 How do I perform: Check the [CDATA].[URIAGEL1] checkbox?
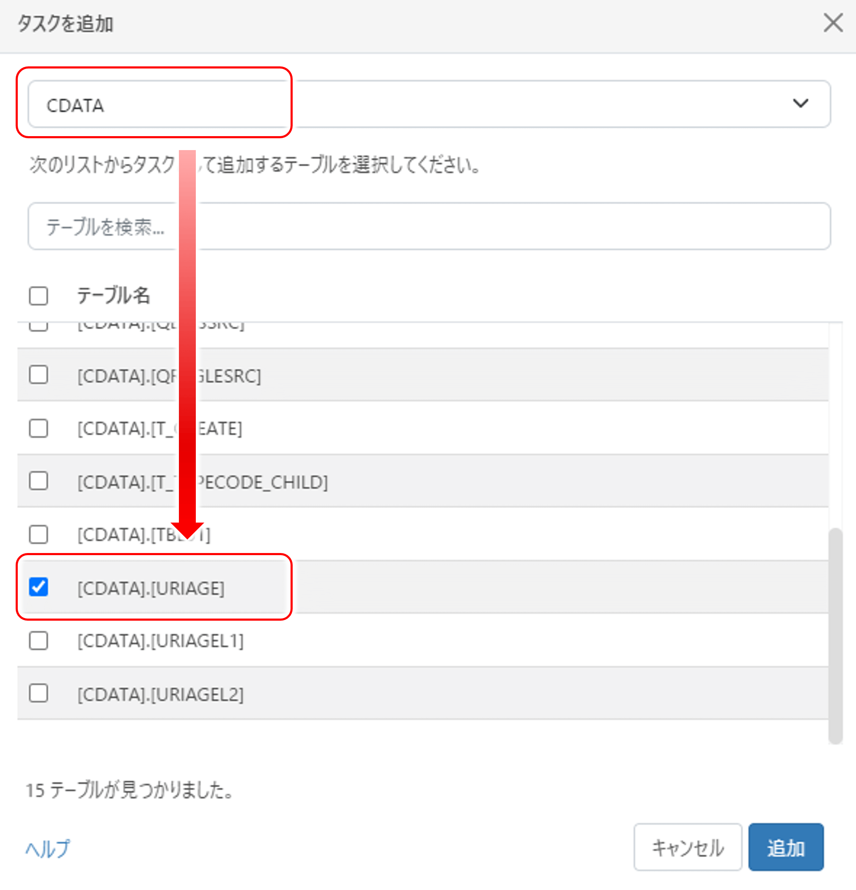(x=38, y=641)
